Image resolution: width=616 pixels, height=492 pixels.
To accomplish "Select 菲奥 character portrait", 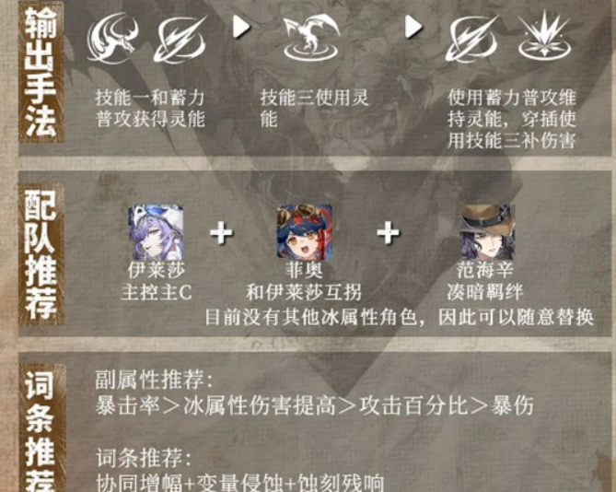I will 305,232.
